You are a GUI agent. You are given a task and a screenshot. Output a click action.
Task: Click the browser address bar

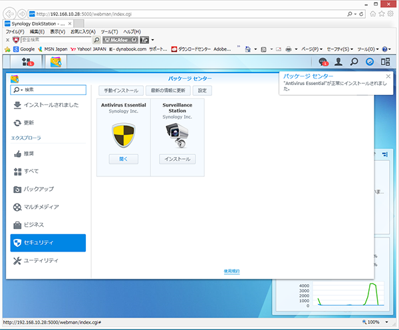click(187, 14)
